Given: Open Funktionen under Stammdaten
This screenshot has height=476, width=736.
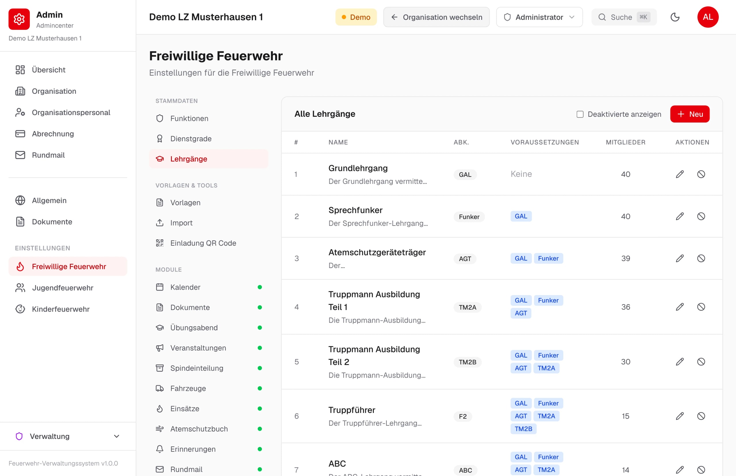Looking at the screenshot, I should pyautogui.click(x=208, y=118).
